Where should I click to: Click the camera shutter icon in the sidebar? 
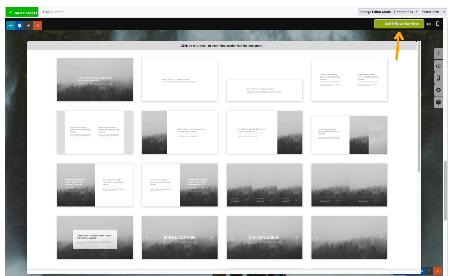(x=438, y=90)
